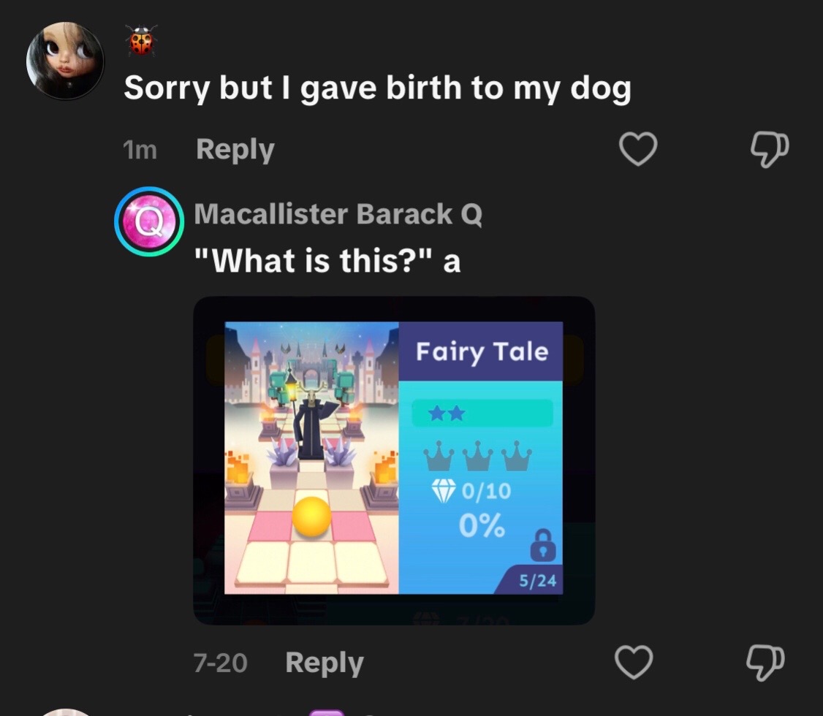Image resolution: width=823 pixels, height=716 pixels.
Task: Tap the 7-20 reply date stamp
Action: (221, 663)
